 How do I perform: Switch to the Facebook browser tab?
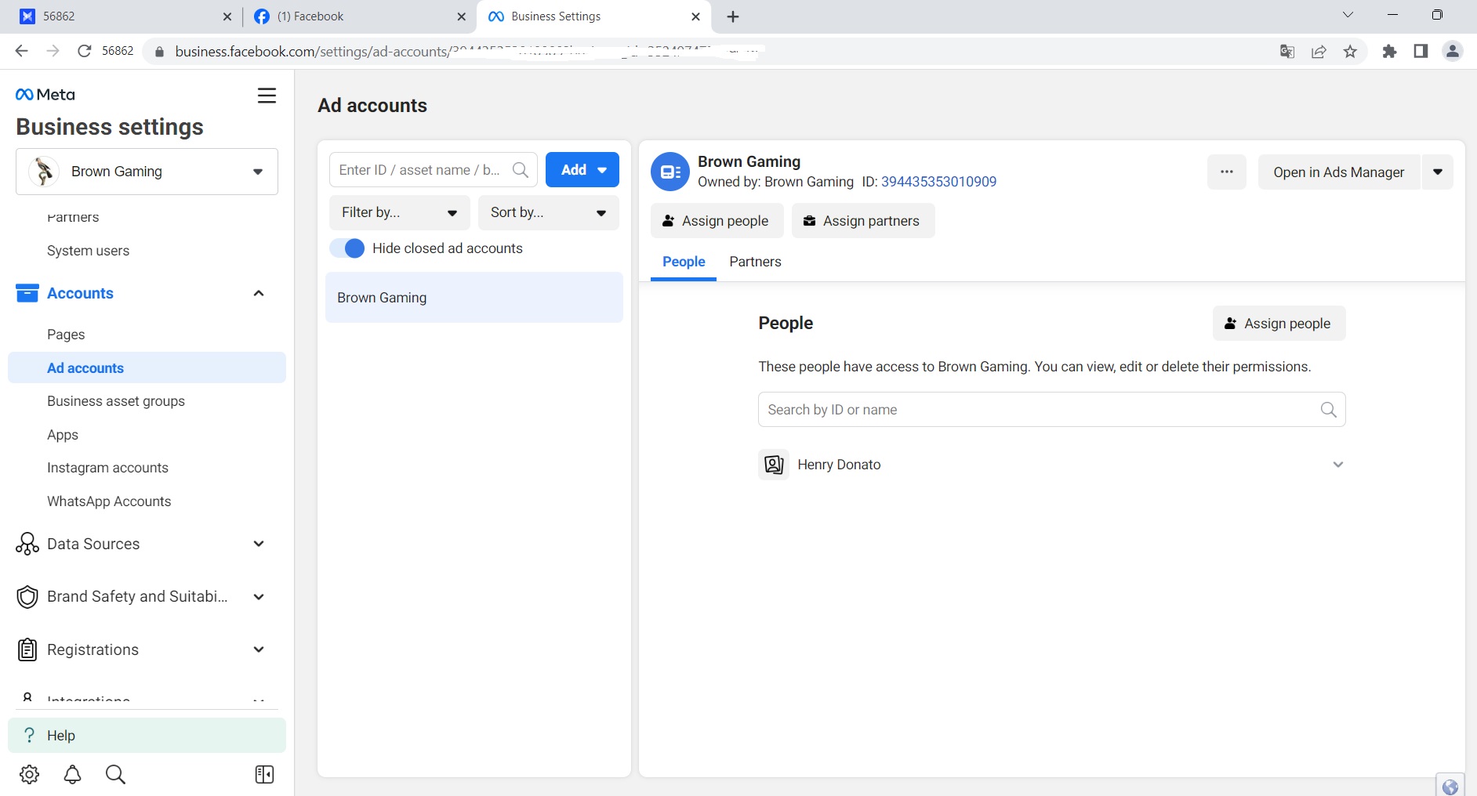(358, 16)
